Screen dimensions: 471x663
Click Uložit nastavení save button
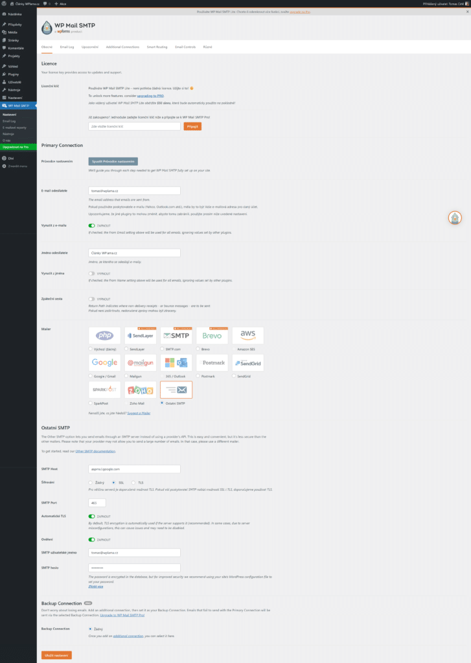coord(56,655)
